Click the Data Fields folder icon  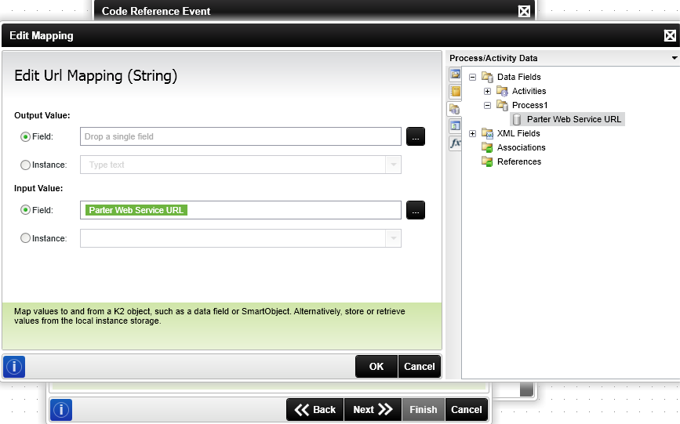click(x=487, y=77)
